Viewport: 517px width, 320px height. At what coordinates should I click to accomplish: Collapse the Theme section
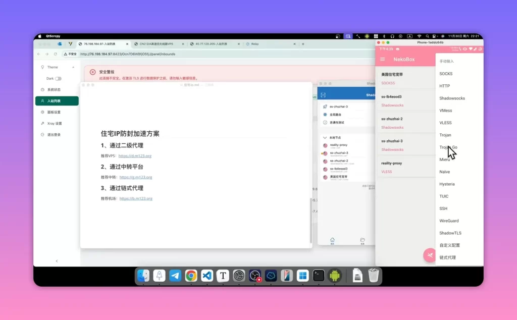click(x=73, y=67)
